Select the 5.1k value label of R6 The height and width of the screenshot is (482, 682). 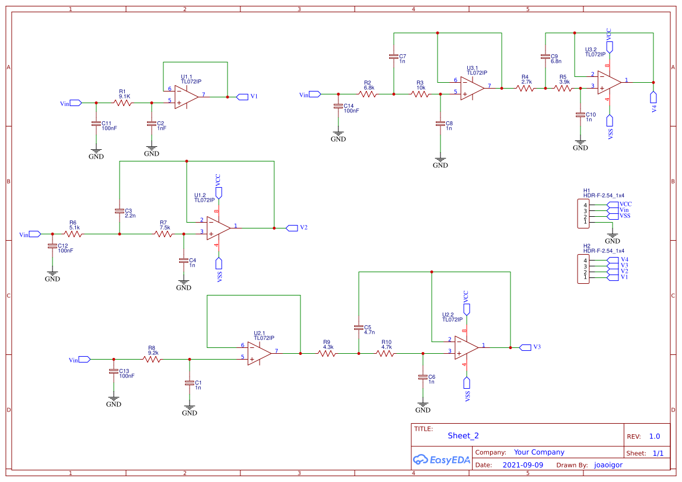click(74, 228)
